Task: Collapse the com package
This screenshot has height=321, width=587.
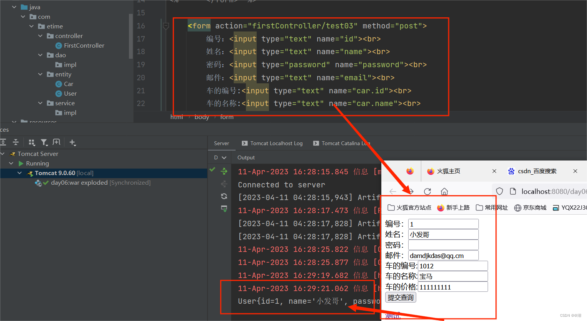Action: click(23, 17)
